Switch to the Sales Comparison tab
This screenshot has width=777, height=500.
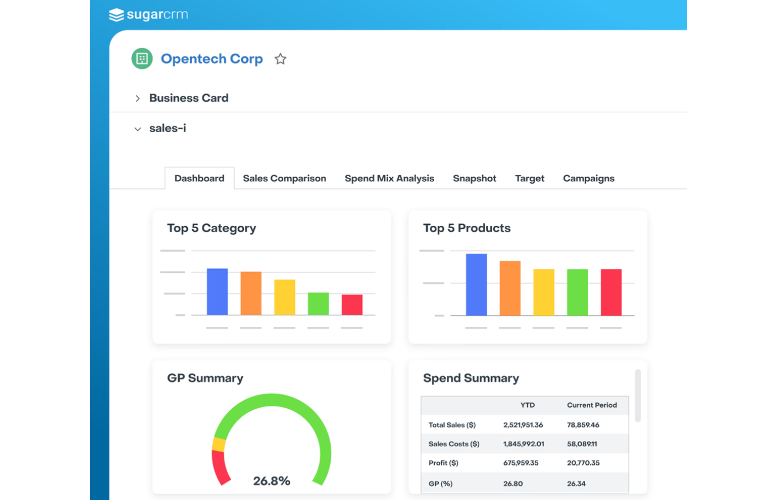(284, 178)
